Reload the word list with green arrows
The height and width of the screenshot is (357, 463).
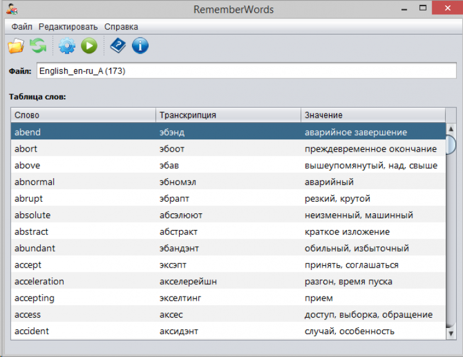click(38, 46)
